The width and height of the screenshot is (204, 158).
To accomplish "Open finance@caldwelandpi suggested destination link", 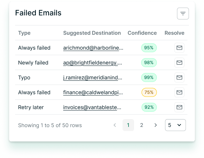I will click(x=93, y=92).
